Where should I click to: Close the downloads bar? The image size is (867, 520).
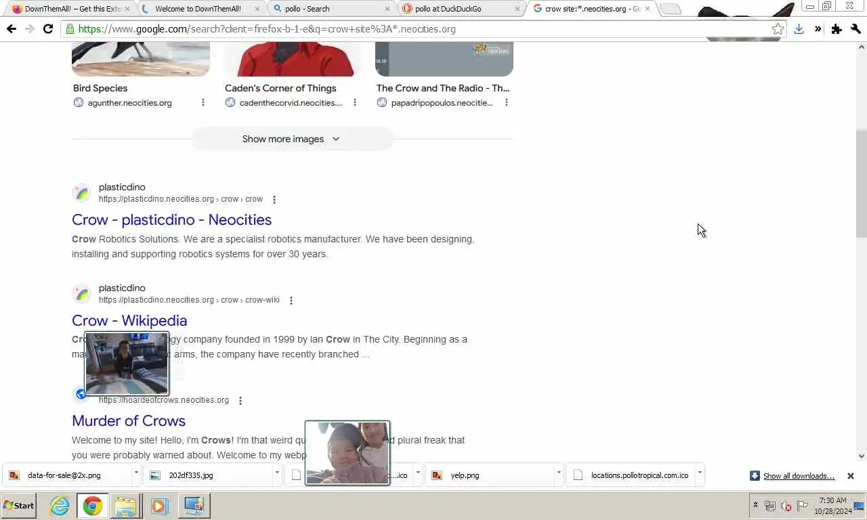coord(851,476)
